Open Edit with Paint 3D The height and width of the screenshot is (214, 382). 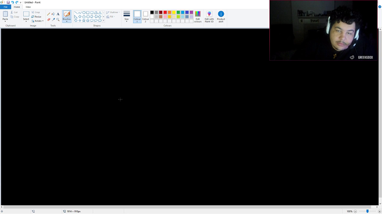209,17
